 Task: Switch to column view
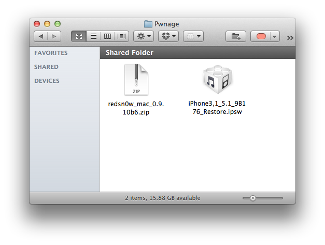point(107,36)
